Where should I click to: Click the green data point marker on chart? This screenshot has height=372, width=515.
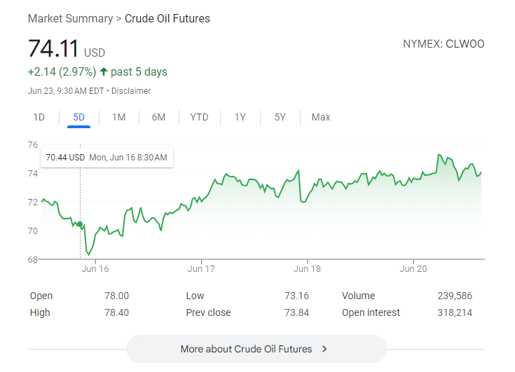80,224
